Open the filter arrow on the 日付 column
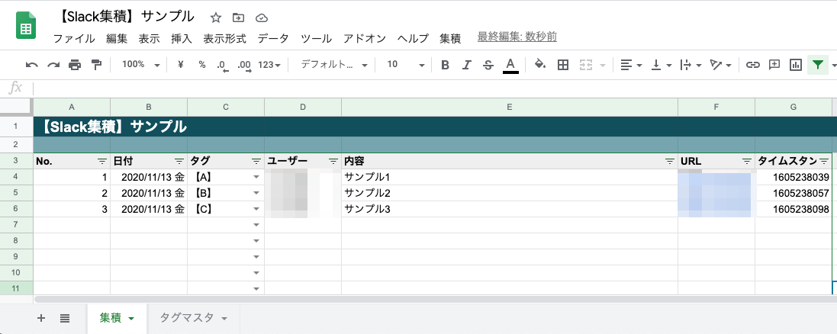The width and height of the screenshot is (837, 334). pyautogui.click(x=179, y=161)
